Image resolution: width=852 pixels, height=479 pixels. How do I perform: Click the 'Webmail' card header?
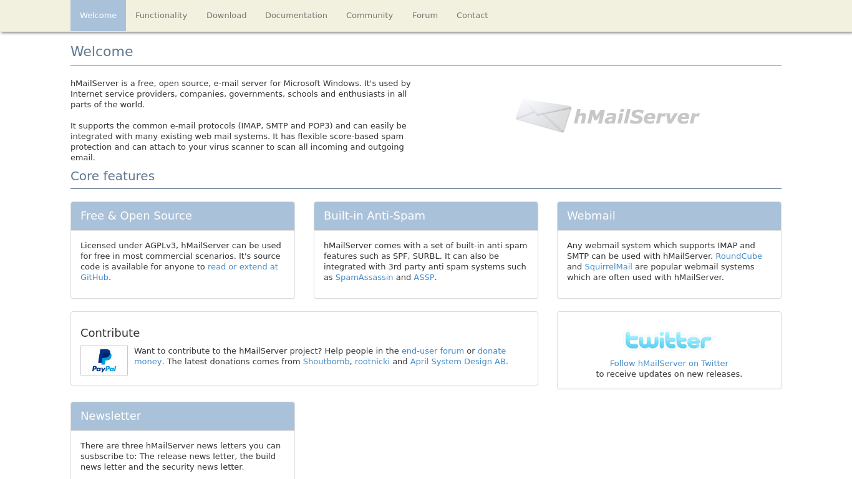[669, 216]
